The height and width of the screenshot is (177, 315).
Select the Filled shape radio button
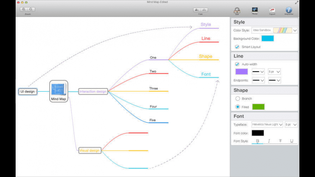click(x=238, y=107)
